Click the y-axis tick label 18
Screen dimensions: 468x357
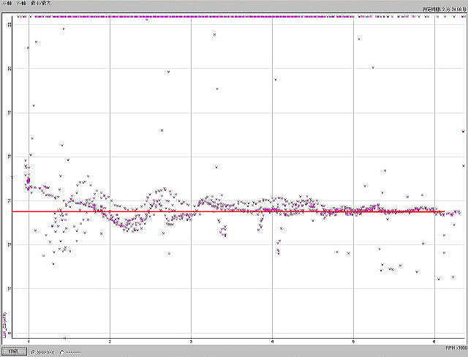[x=10, y=113]
